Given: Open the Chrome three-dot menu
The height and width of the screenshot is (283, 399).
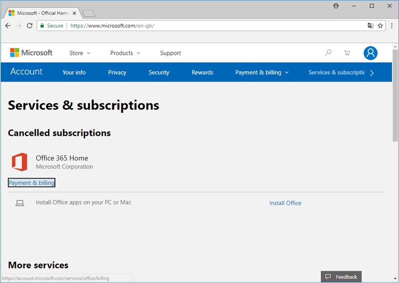Looking at the screenshot, I should tap(392, 26).
